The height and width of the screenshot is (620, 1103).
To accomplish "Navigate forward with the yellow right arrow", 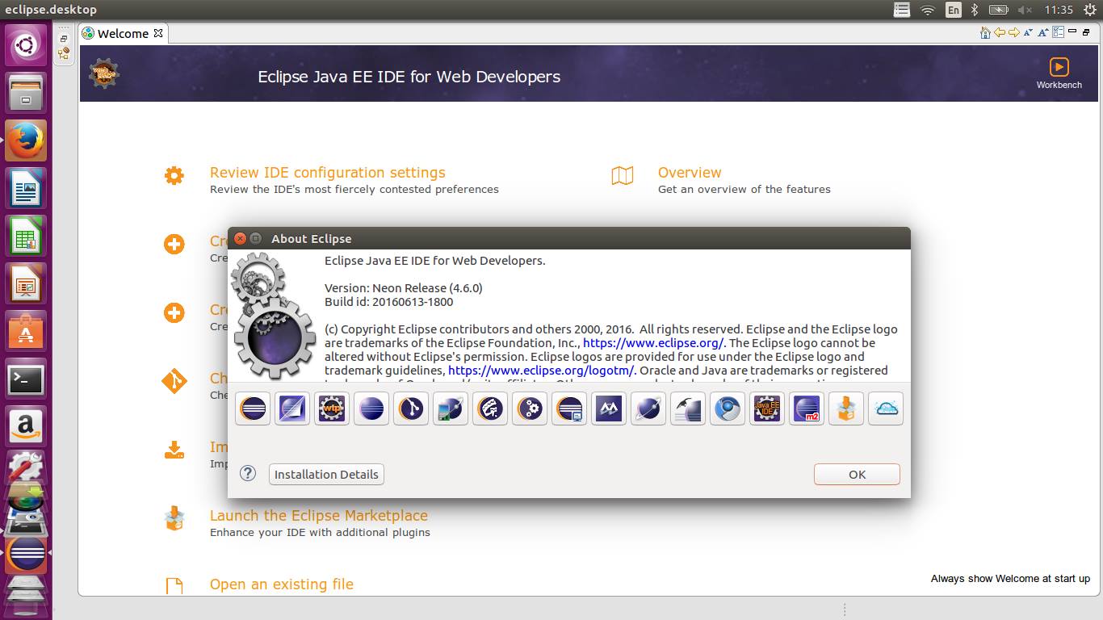I will tap(1014, 32).
